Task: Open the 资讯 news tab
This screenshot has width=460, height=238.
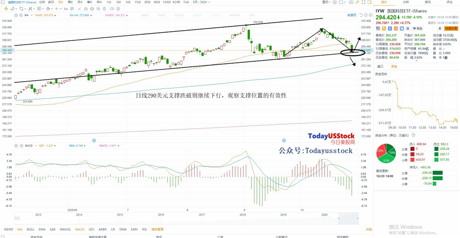Action: (x=428, y=2)
